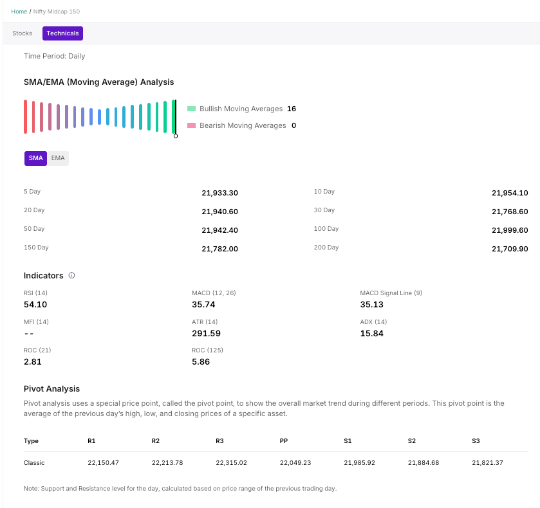This screenshot has width=540, height=508.
Task: Go to Home via breadcrumb link
Action: (x=19, y=12)
